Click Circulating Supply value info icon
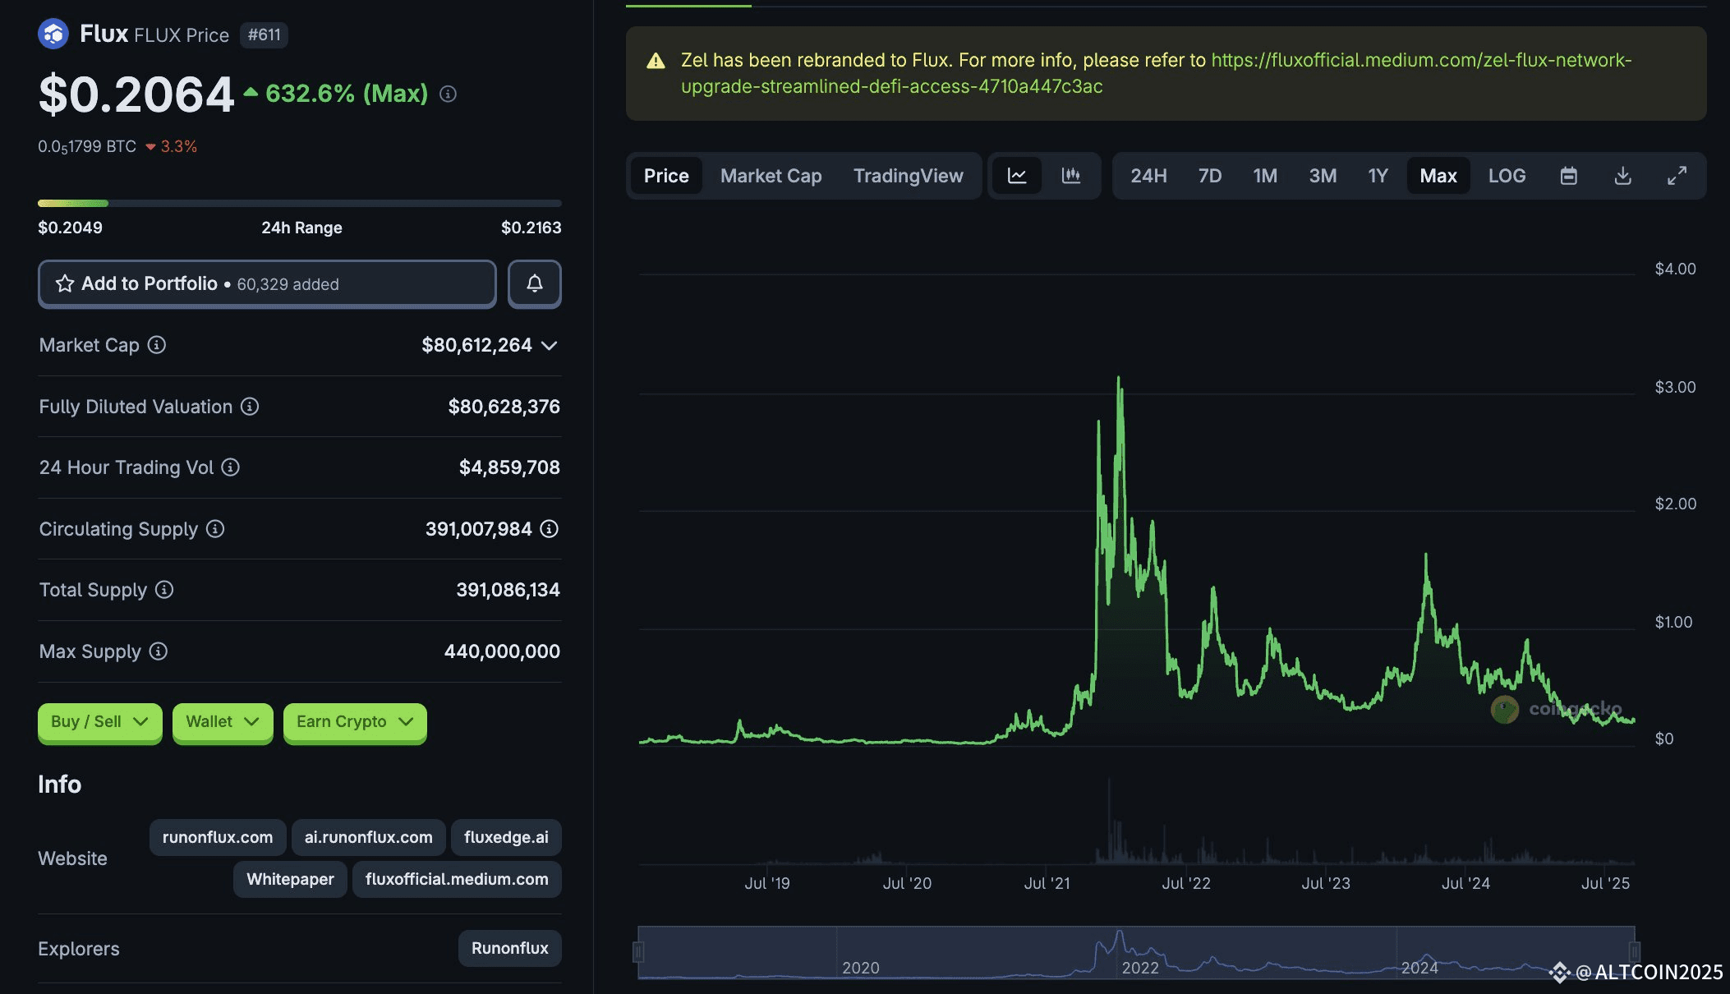Image resolution: width=1730 pixels, height=994 pixels. point(550,529)
